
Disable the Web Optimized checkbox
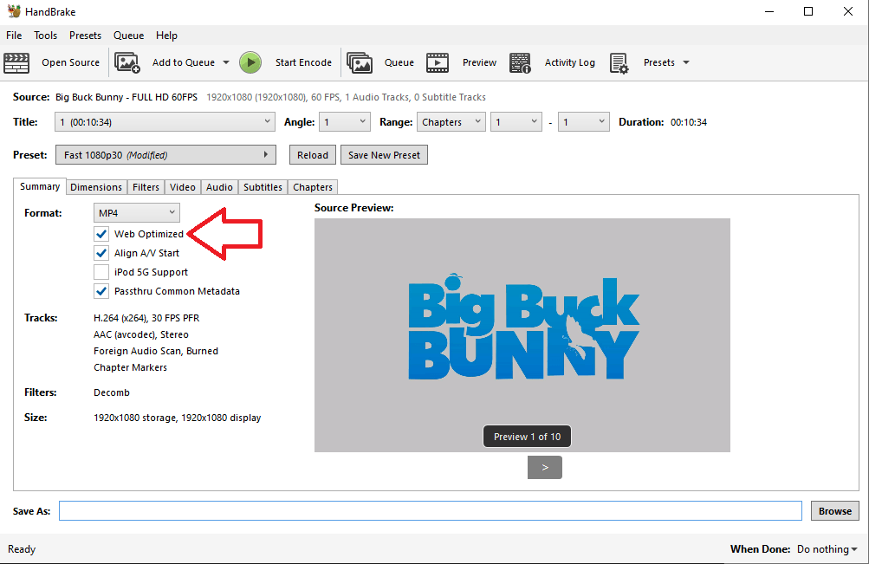pyautogui.click(x=102, y=234)
